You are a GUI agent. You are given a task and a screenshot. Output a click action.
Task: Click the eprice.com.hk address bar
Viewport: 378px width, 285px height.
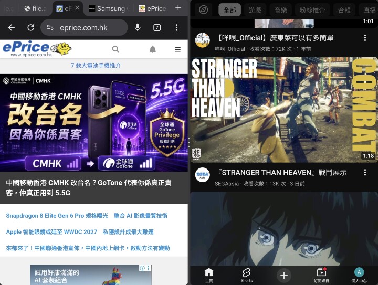point(84,27)
